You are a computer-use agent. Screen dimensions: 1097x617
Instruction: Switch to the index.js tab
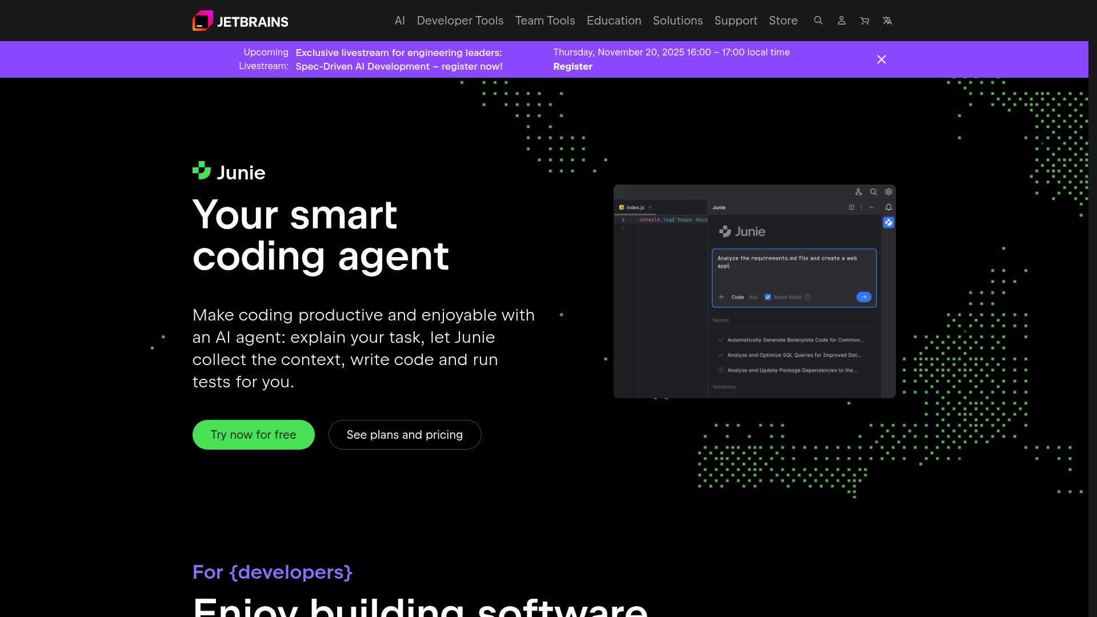(x=634, y=207)
